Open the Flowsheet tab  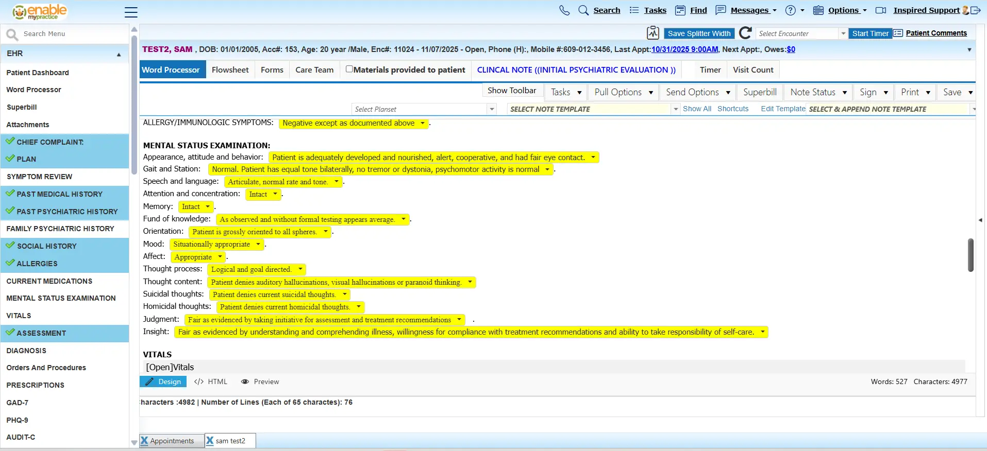coord(230,70)
